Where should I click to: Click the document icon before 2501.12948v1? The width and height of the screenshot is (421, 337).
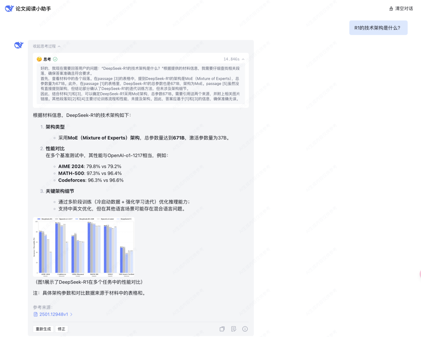point(35,314)
